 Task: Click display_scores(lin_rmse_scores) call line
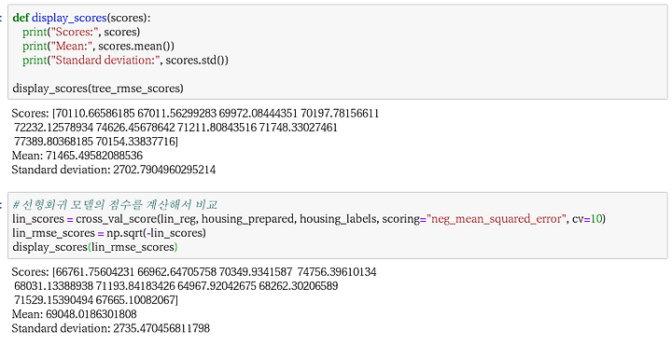(x=95, y=247)
